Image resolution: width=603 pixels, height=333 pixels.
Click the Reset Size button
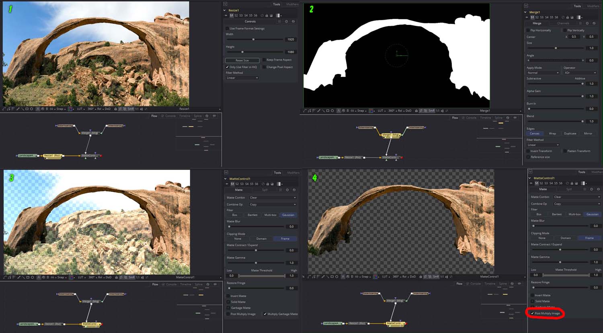point(242,60)
